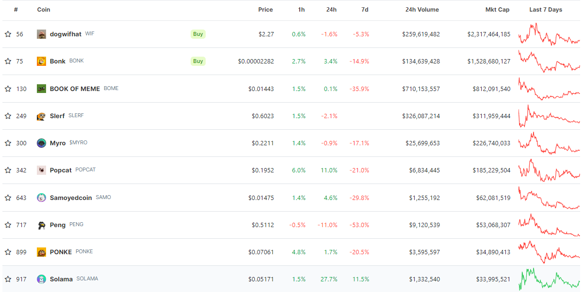Open the Samoyedcoin coin page
Viewport: 584px width, 292px height.
(x=71, y=198)
